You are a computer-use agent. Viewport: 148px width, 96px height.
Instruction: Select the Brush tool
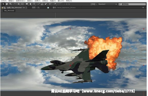(39, 4)
